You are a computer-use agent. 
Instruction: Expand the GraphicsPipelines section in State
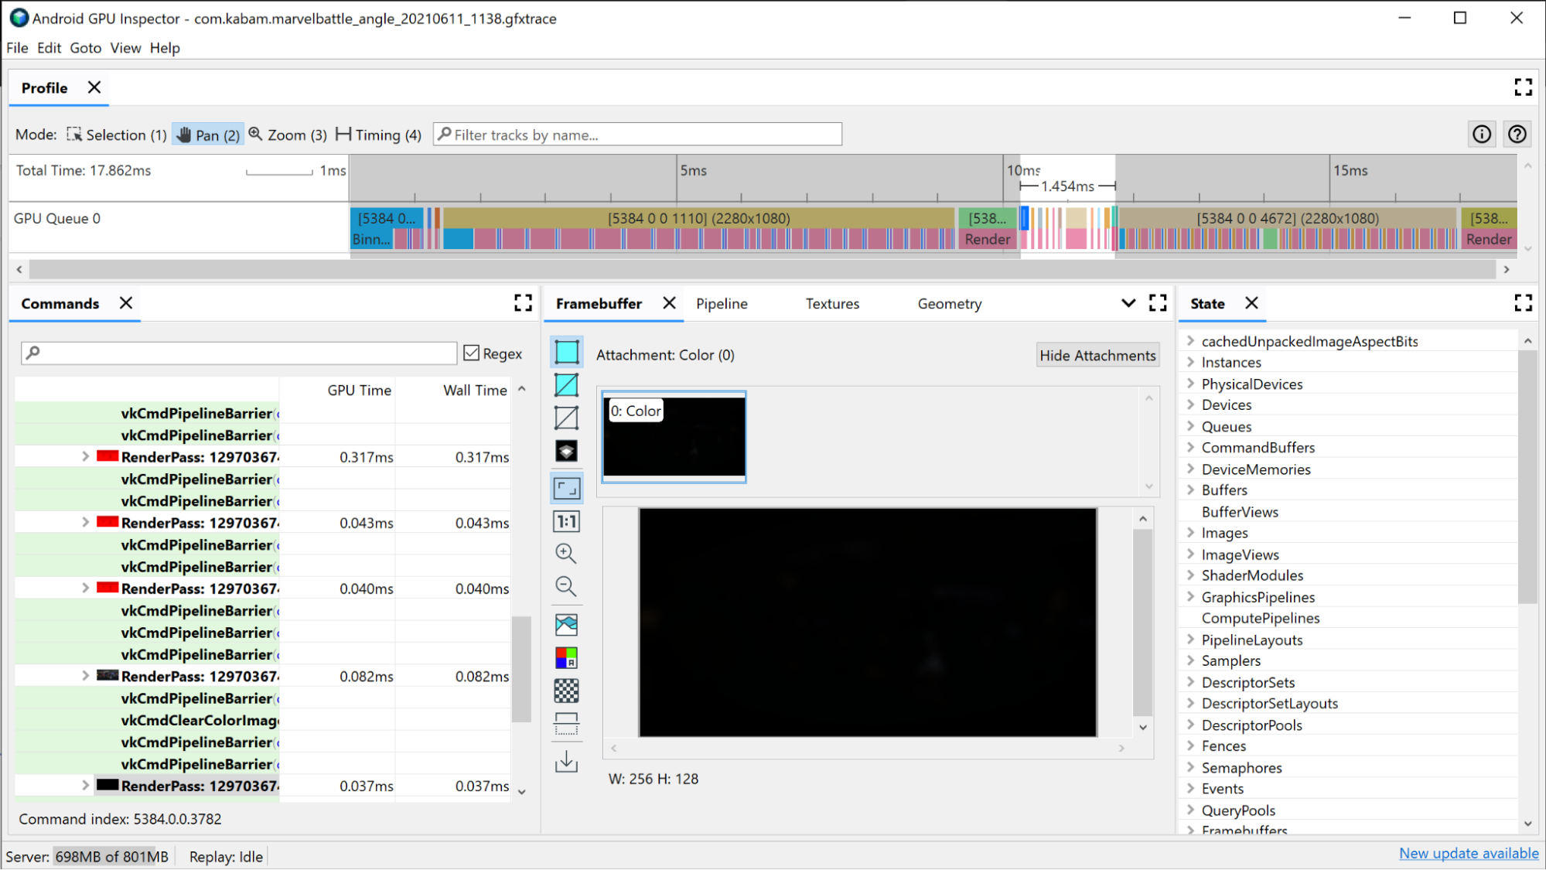pyautogui.click(x=1189, y=596)
